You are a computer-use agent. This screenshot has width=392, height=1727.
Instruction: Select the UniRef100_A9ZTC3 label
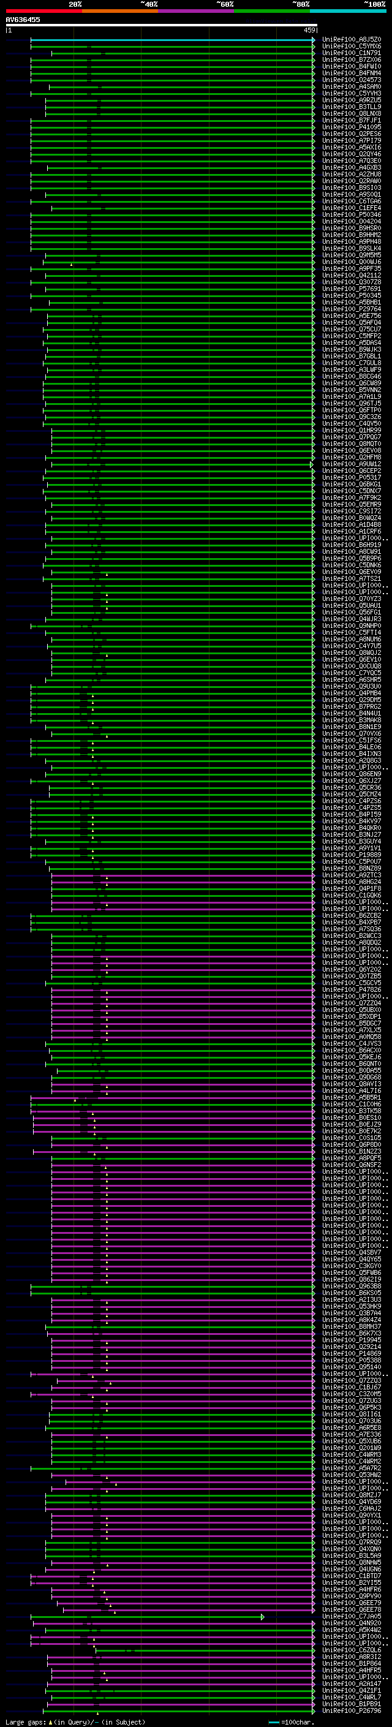coord(351,875)
